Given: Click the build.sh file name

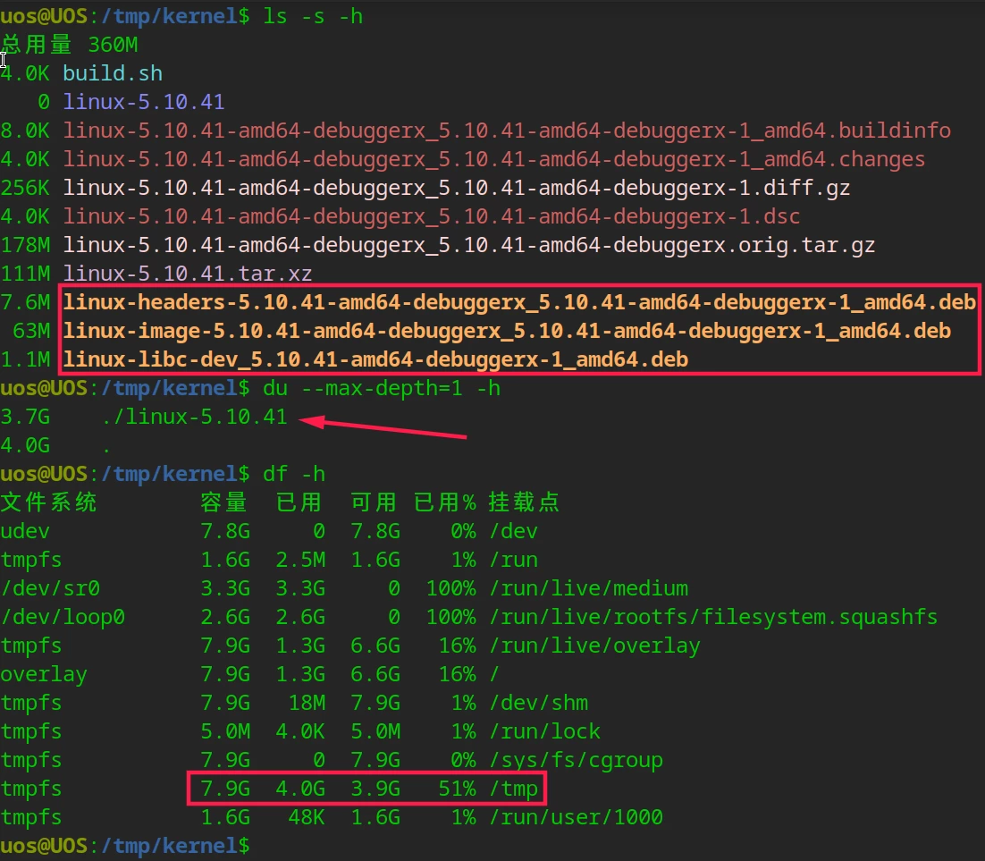Looking at the screenshot, I should click(x=113, y=73).
